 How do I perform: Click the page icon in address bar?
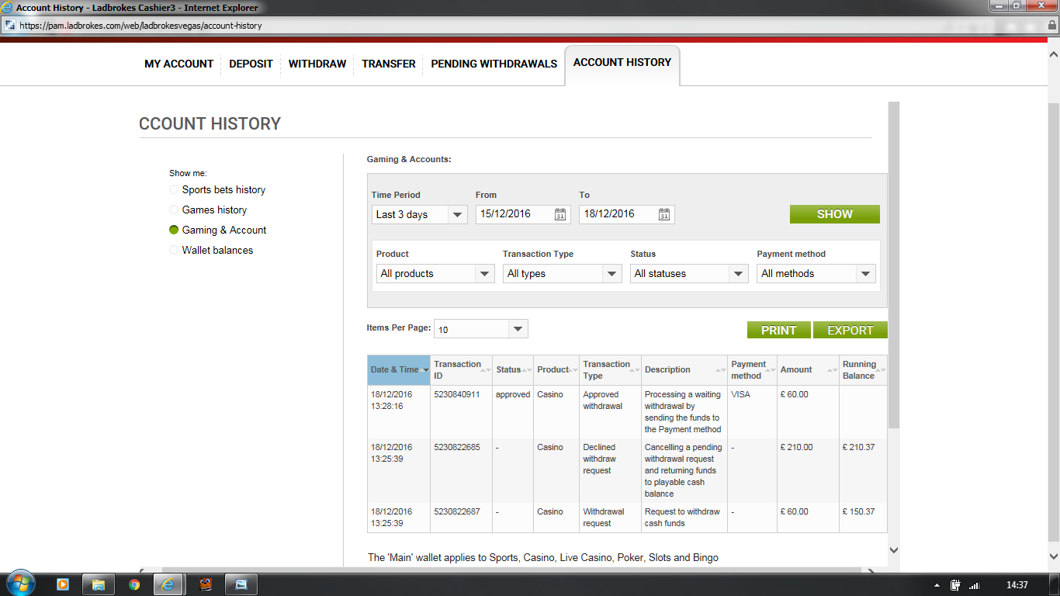tap(10, 25)
